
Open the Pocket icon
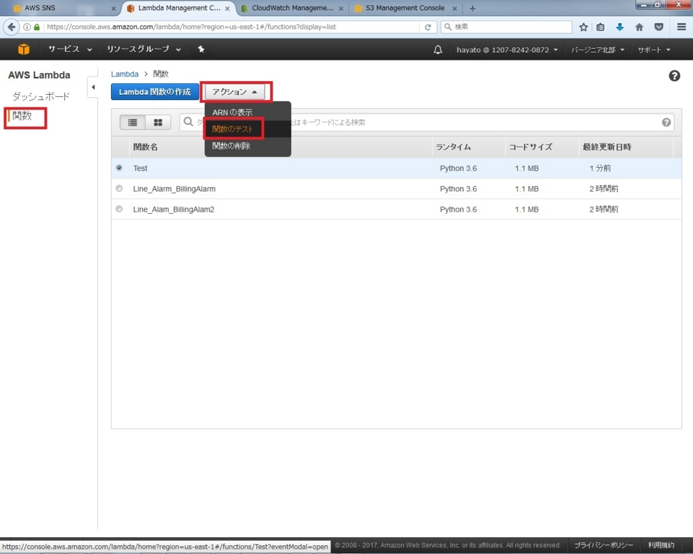click(658, 27)
